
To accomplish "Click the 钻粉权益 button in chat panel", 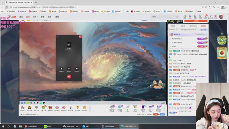I will (x=204, y=30).
